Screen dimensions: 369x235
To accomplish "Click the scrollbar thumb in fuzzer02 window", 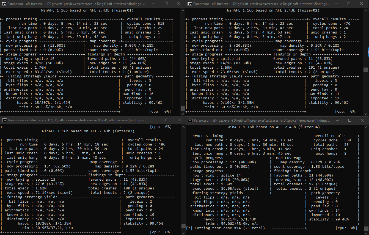I will (365, 70).
